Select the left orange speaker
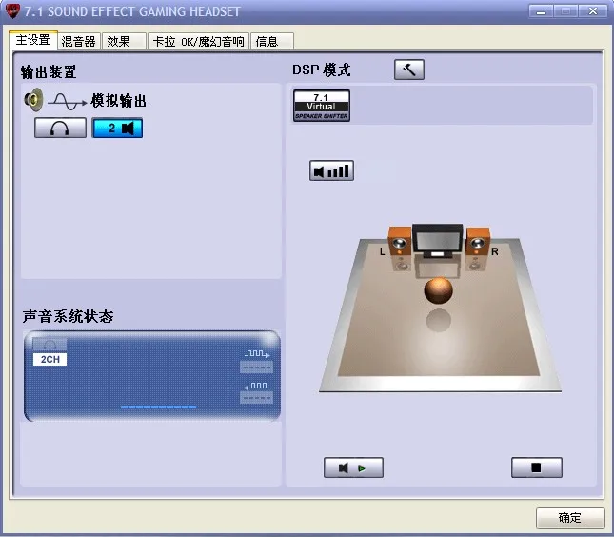614x537 pixels. [x=400, y=249]
